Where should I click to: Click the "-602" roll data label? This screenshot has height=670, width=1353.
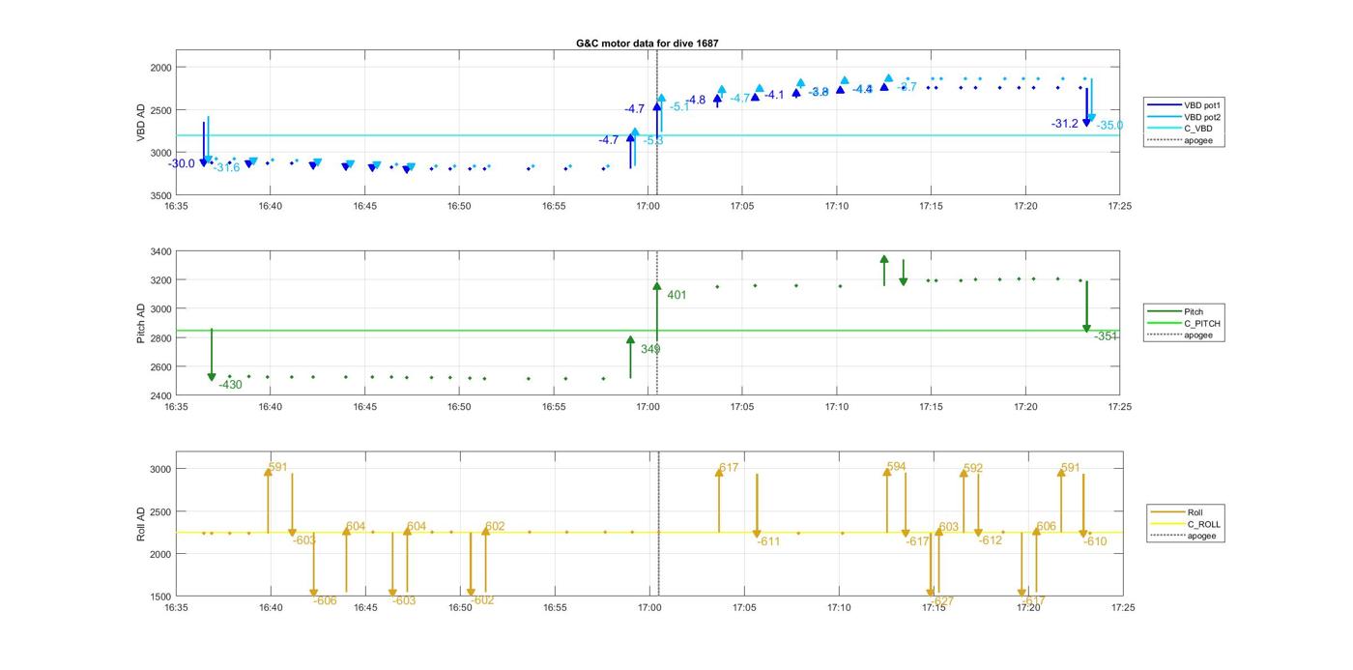(x=482, y=600)
